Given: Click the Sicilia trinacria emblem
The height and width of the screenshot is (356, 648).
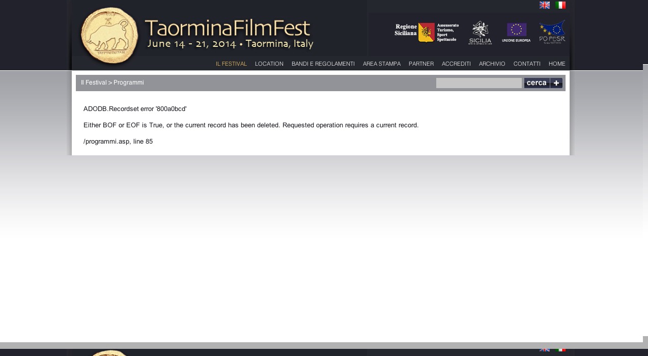Looking at the screenshot, I should (x=480, y=32).
